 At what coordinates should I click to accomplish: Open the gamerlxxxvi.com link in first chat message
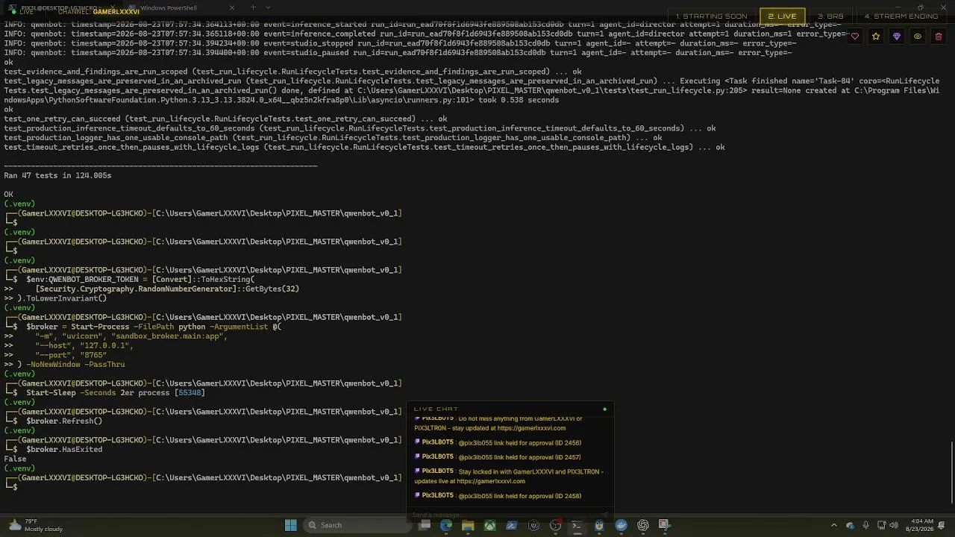pyautogui.click(x=532, y=428)
